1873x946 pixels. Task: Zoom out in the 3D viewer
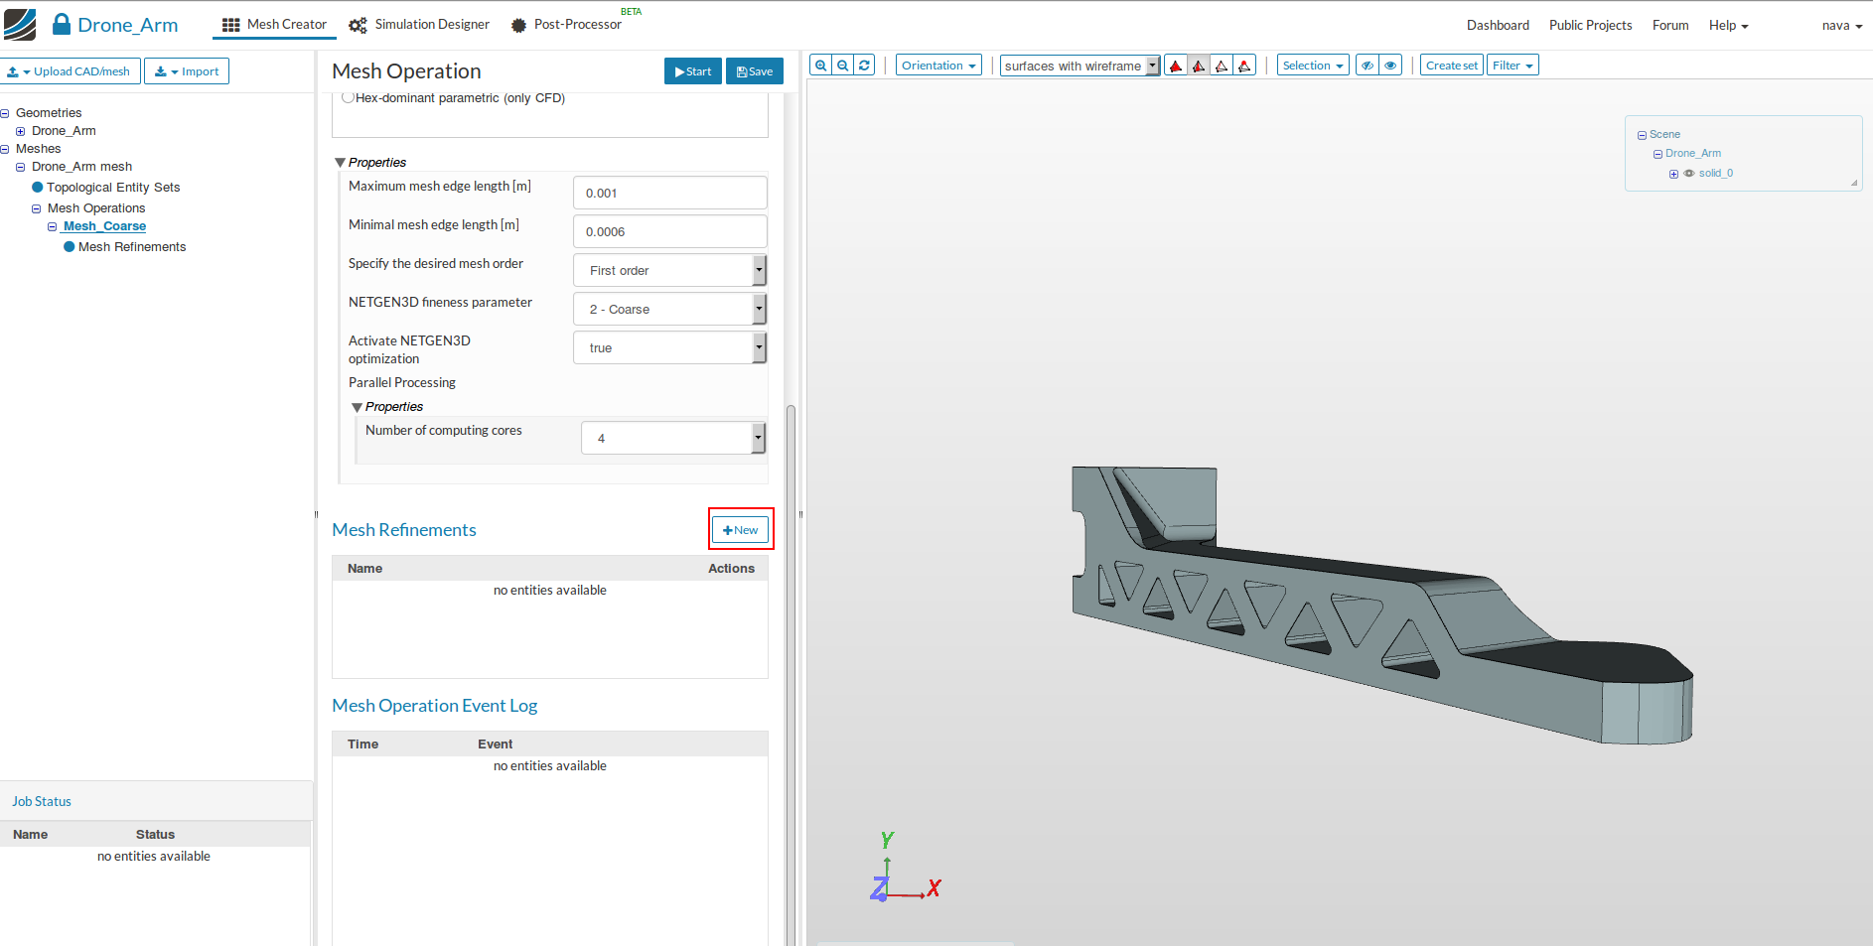pos(843,66)
